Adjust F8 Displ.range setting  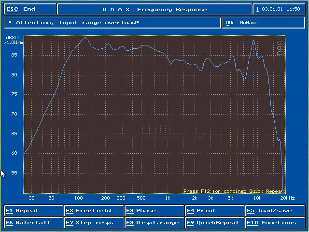point(154,223)
